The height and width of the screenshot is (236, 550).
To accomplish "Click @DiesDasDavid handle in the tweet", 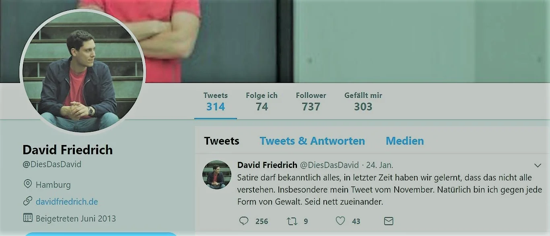I will (330, 165).
